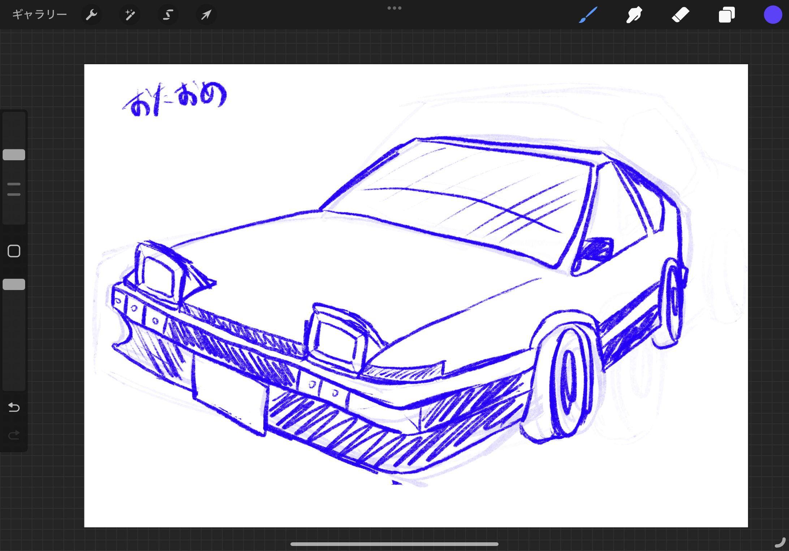Tap redo in the sidebar
789x551 pixels.
(14, 434)
